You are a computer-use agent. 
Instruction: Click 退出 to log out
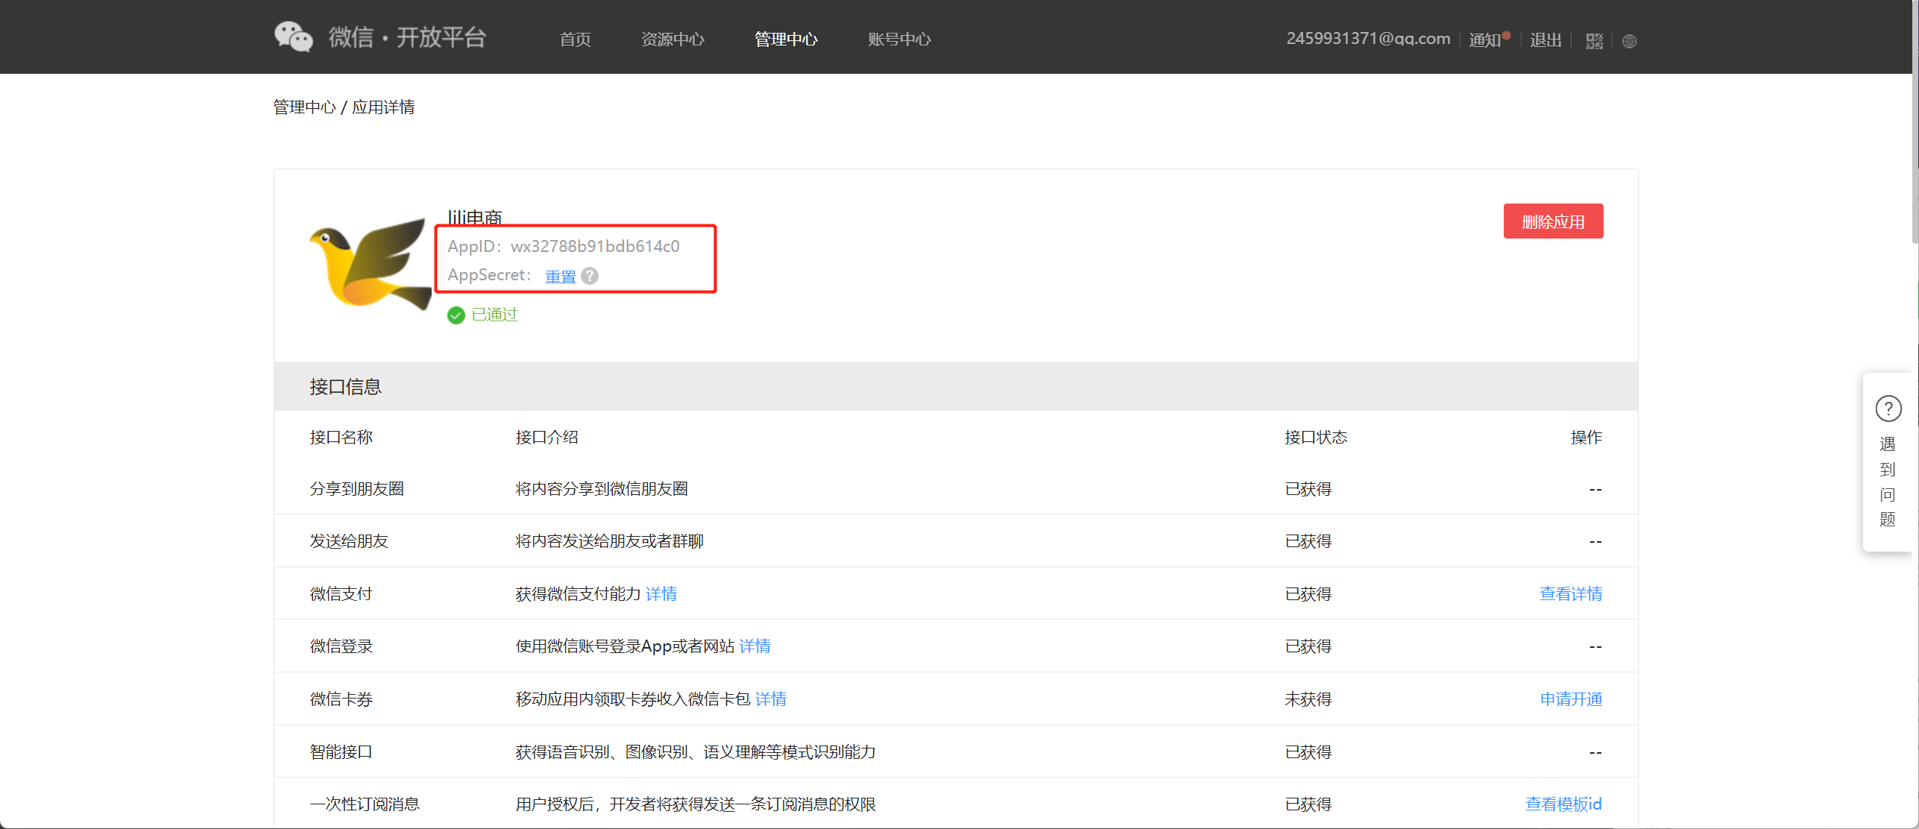(1545, 40)
